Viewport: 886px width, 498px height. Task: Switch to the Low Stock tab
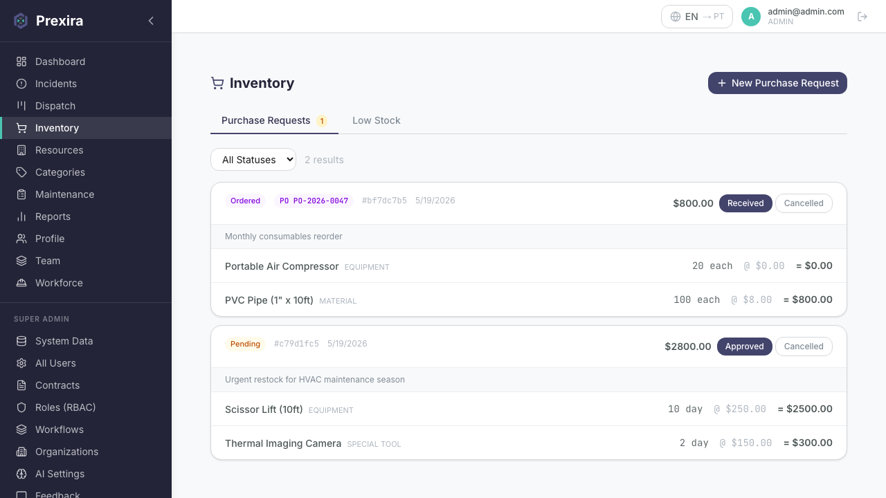click(x=377, y=120)
